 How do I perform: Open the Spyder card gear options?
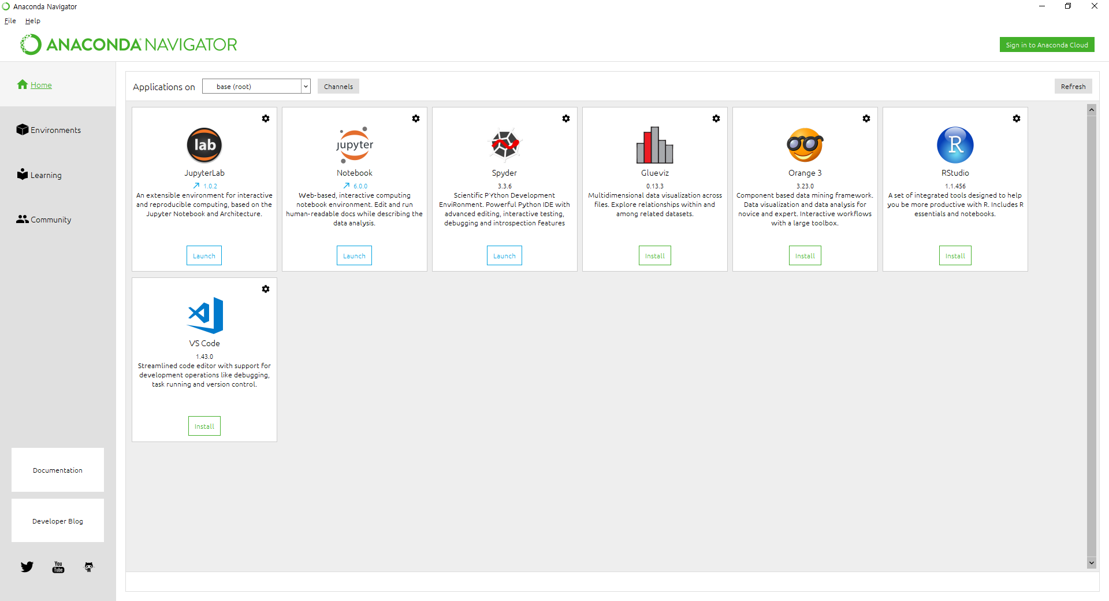[x=566, y=118]
